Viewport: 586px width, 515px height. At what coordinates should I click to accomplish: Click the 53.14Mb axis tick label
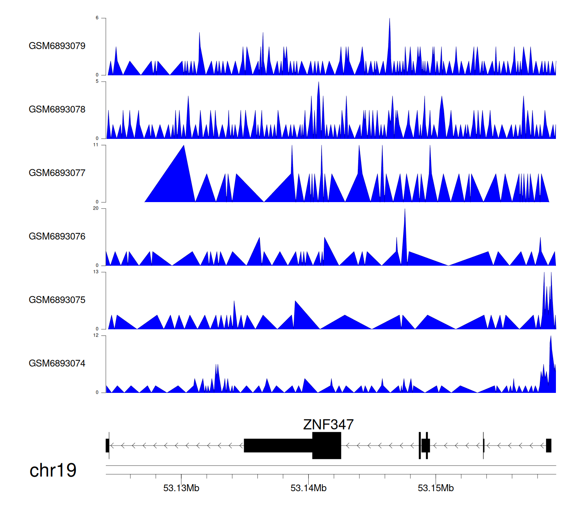(x=309, y=488)
